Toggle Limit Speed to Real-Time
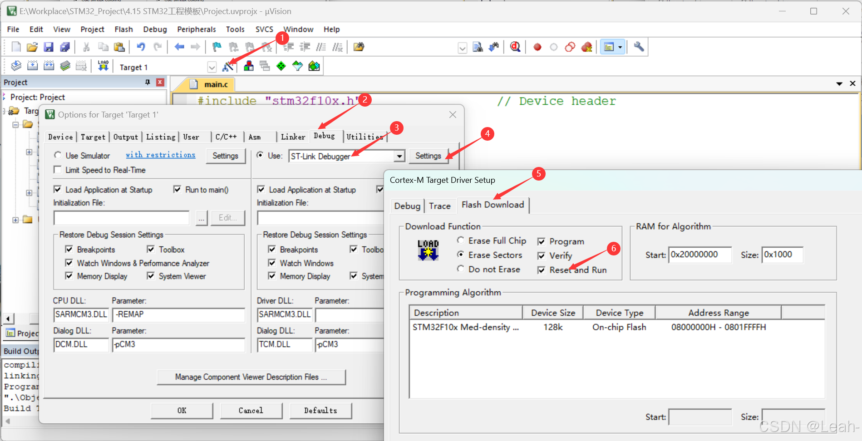 pyautogui.click(x=58, y=170)
